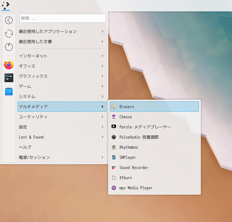Expand arrow next to インターネット
The image size is (232, 222).
103,56
